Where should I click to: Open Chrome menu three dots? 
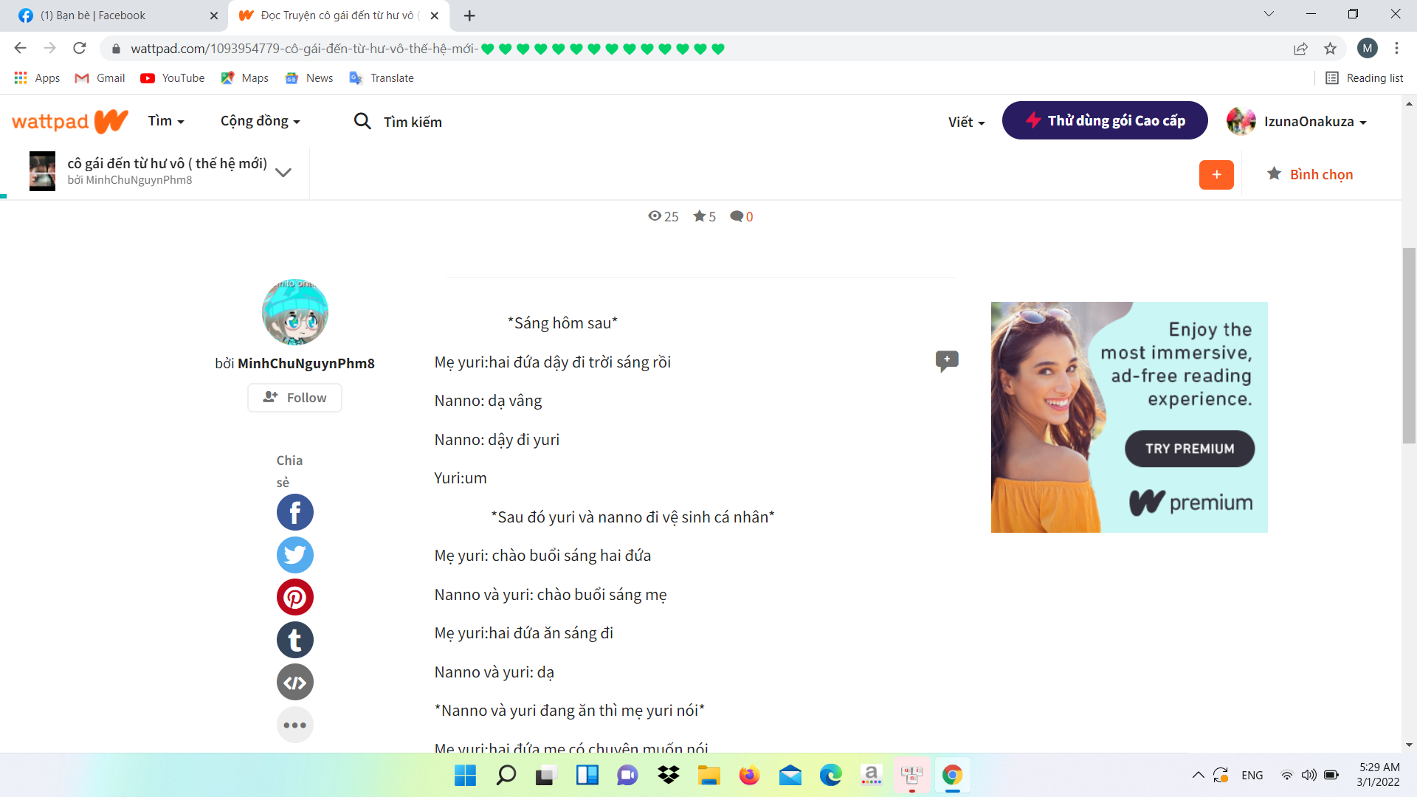(x=1396, y=49)
